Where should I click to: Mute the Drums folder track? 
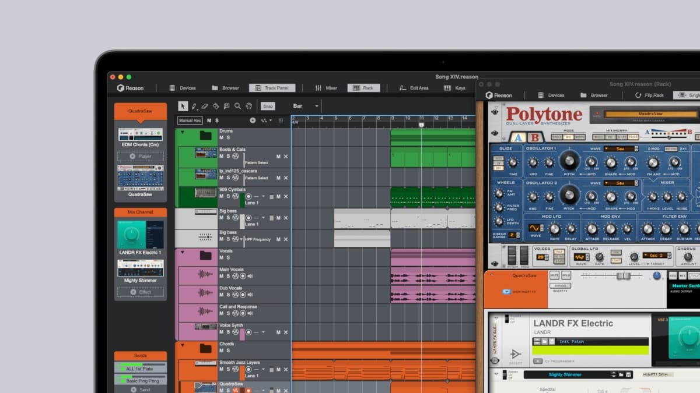point(221,137)
